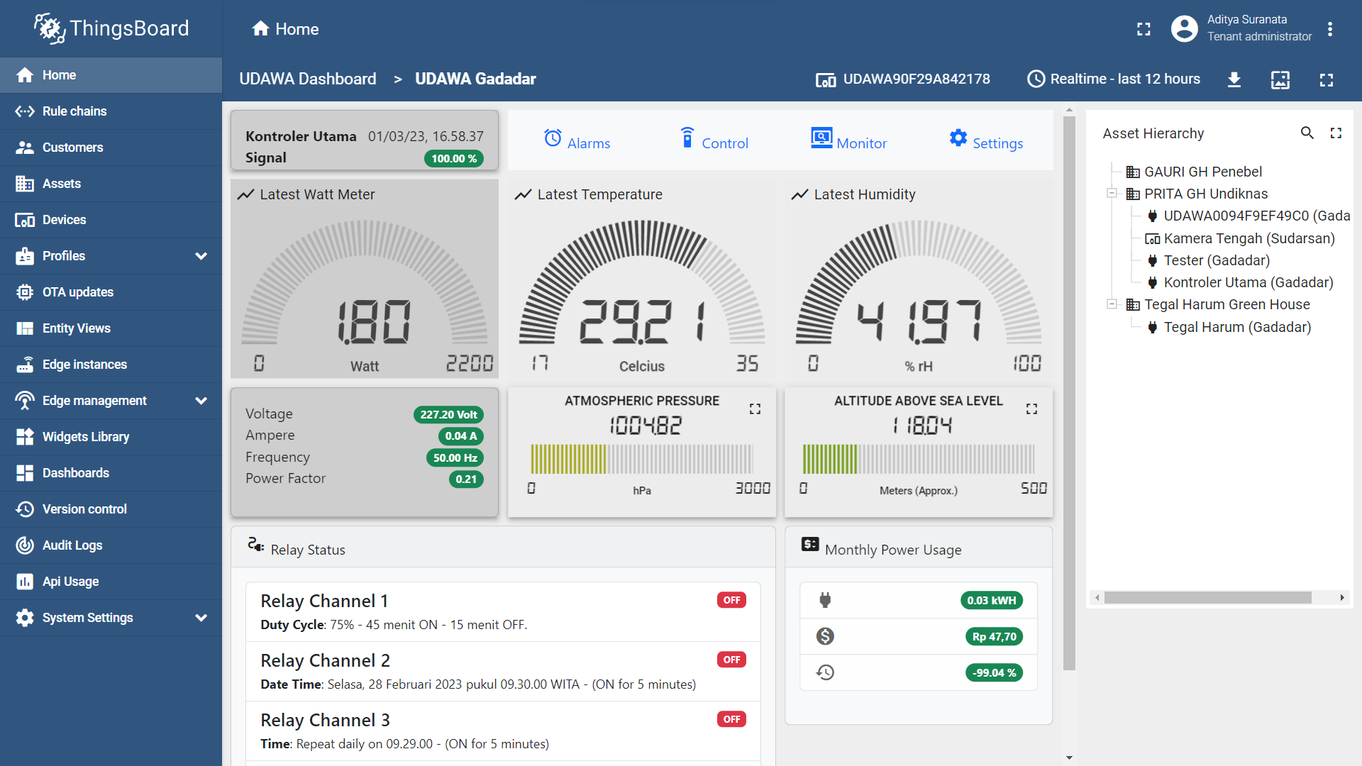The height and width of the screenshot is (766, 1362).
Task: Click the Api Usage chart icon
Action: coord(25,582)
